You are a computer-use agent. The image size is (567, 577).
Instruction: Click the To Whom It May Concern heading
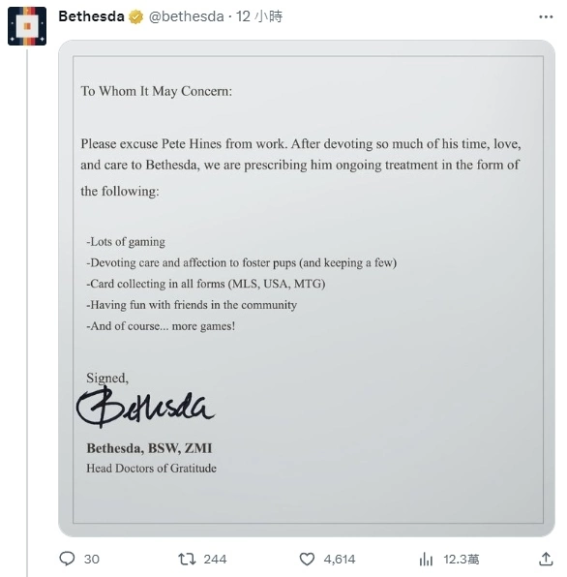(157, 91)
